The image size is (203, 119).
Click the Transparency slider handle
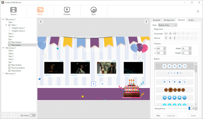click(189, 108)
